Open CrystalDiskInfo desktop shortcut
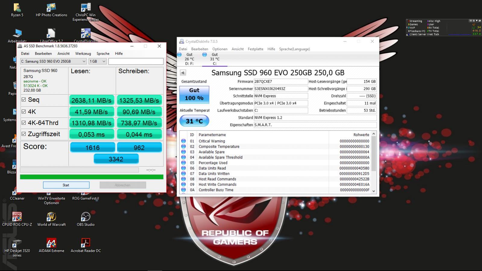 pyautogui.click(x=86, y=36)
